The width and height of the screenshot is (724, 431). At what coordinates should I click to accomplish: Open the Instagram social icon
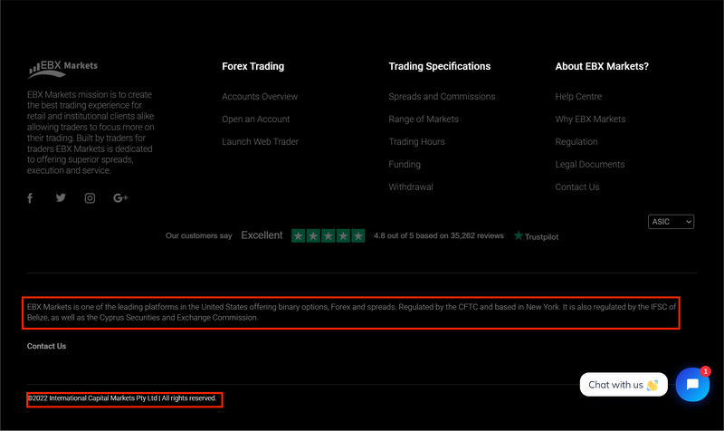point(90,198)
